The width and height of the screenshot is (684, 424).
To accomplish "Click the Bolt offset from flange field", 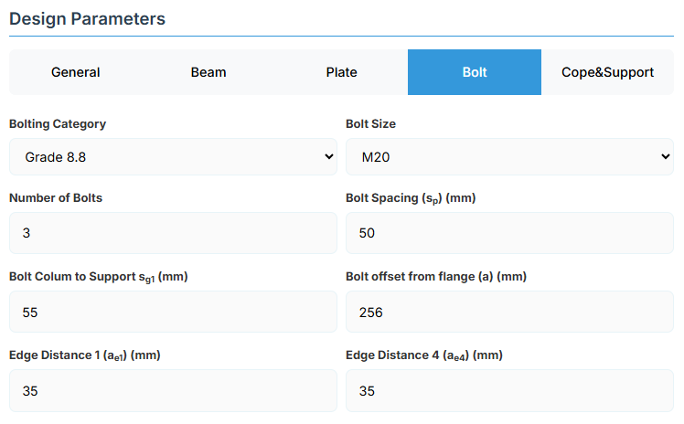I will (x=509, y=312).
